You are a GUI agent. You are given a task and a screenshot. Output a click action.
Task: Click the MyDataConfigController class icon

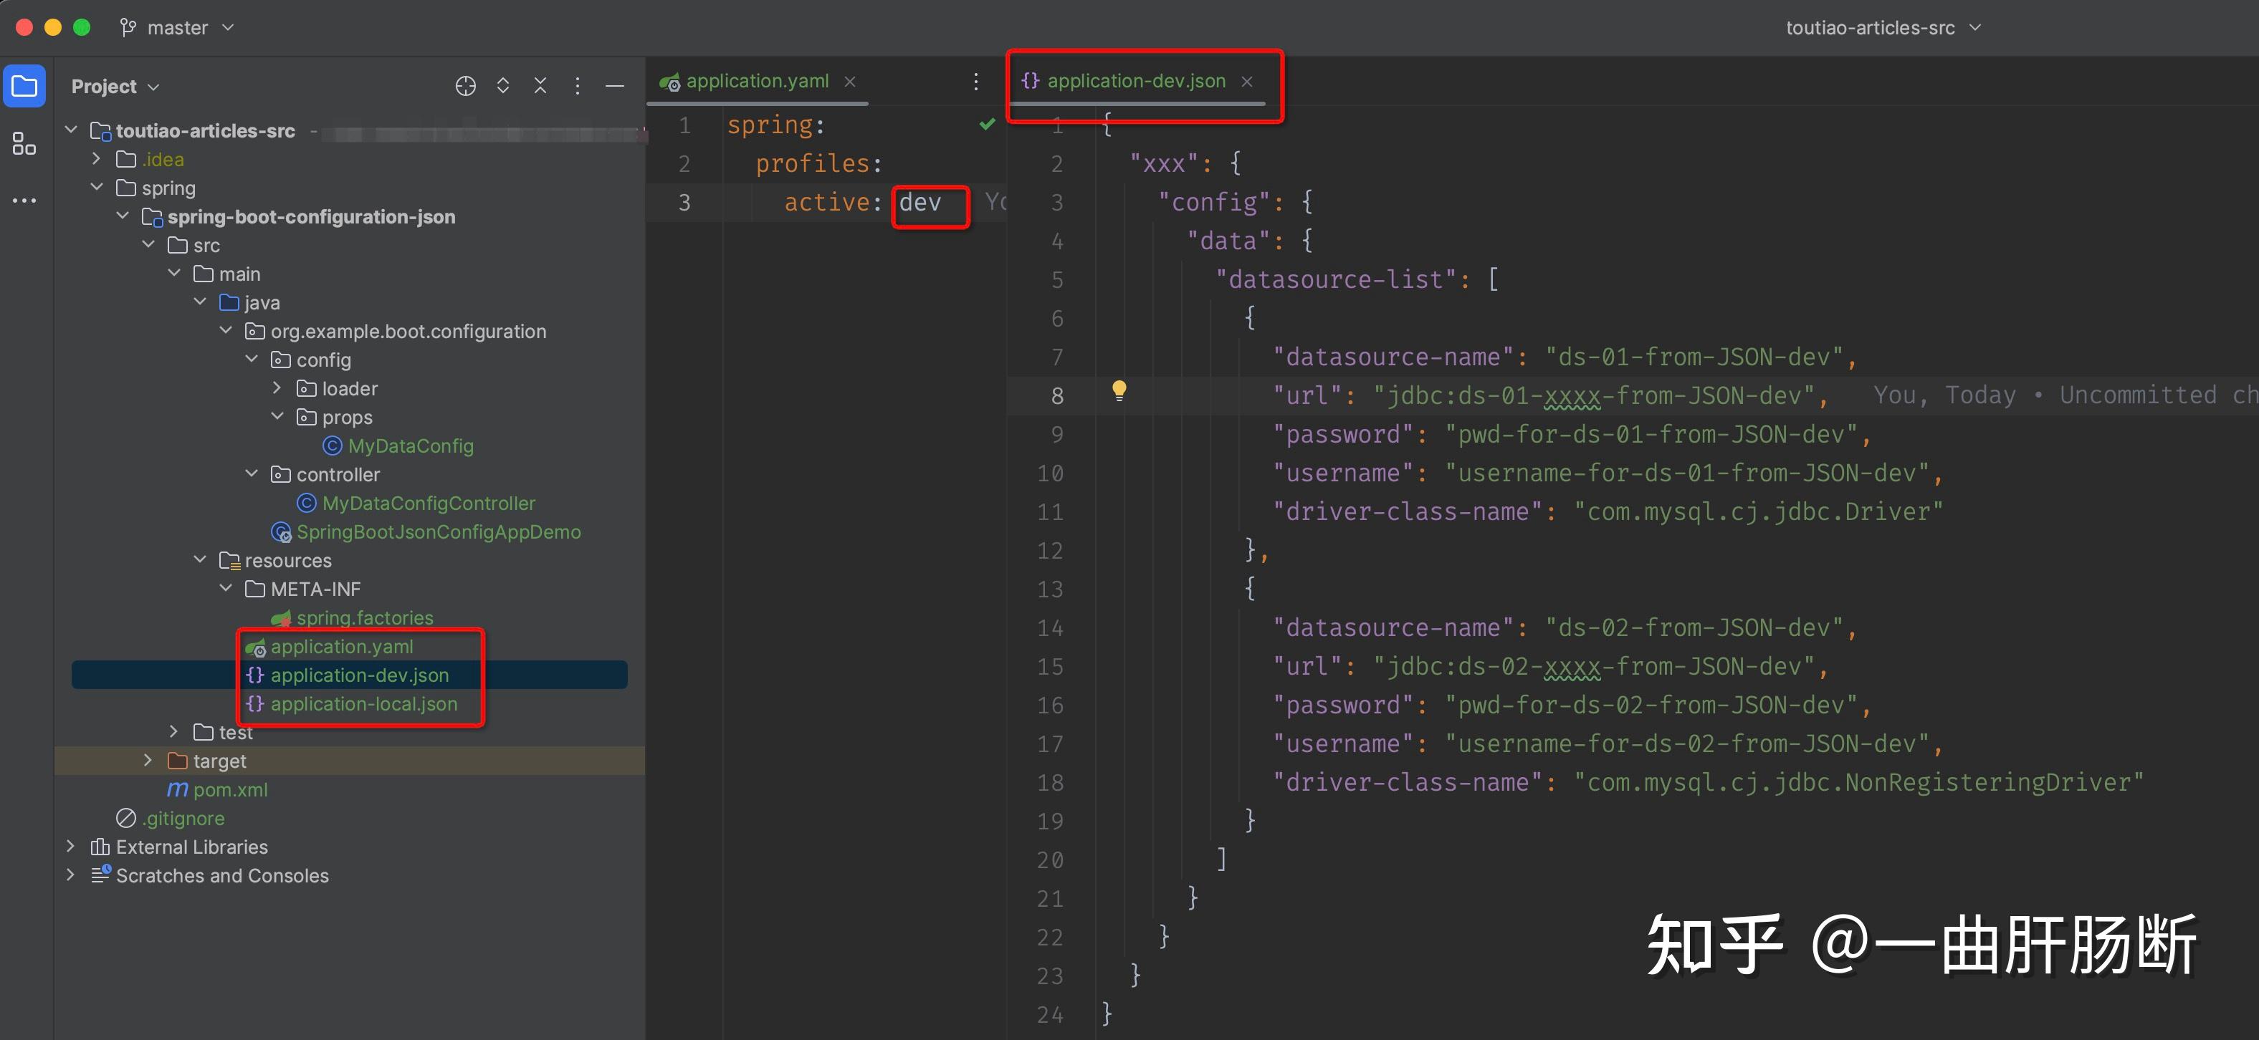(x=306, y=503)
